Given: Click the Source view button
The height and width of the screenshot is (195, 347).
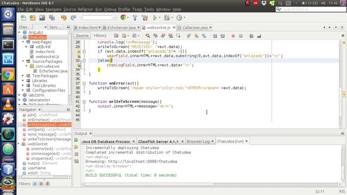Looking at the screenshot, I should 82,36.
